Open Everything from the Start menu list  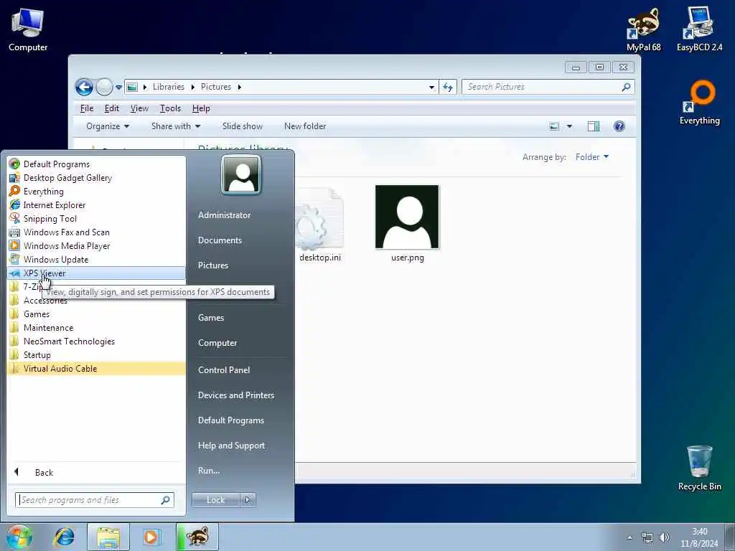(x=96, y=191)
